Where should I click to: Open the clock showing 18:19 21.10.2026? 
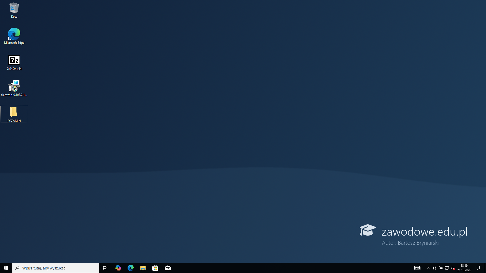point(464,268)
